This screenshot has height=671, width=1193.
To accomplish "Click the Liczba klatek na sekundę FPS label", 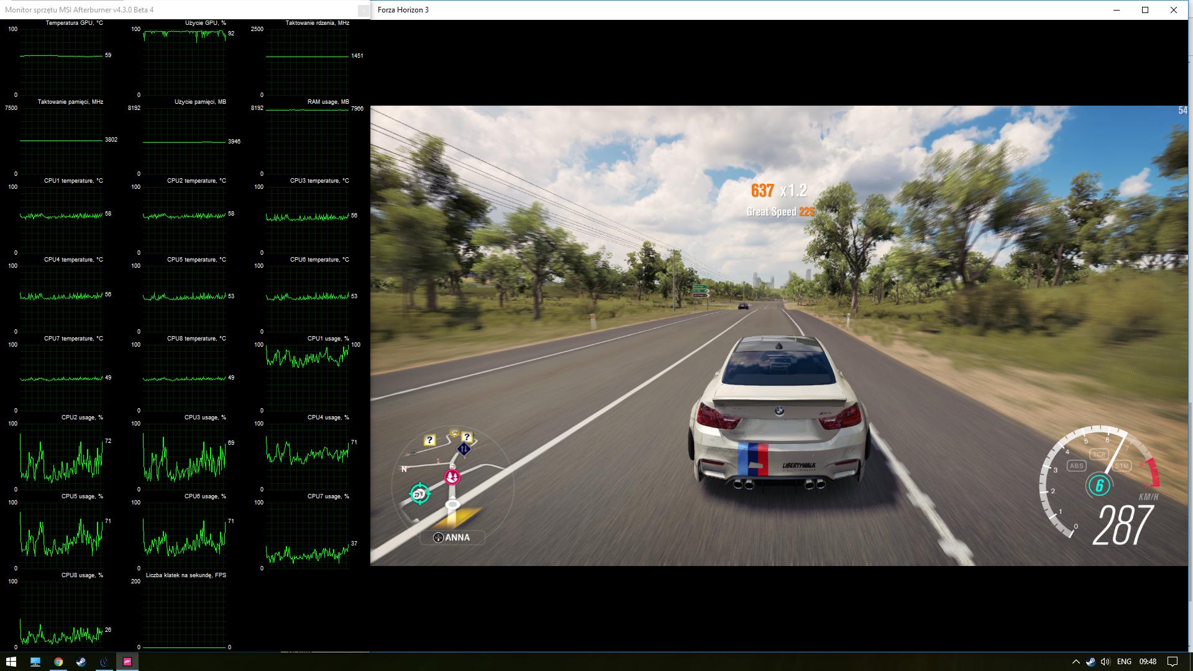I will (x=186, y=575).
